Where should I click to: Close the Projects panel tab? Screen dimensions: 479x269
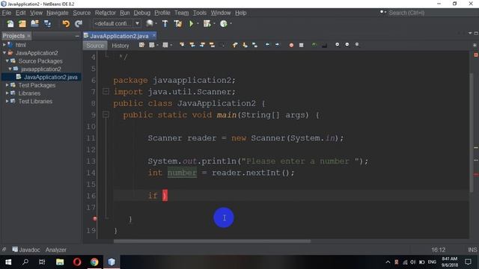28,36
